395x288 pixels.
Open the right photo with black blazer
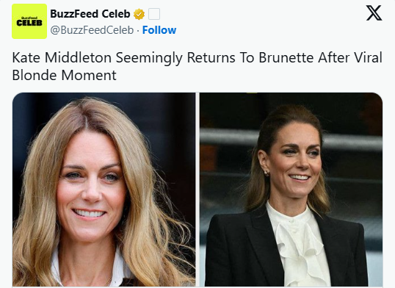pos(291,190)
